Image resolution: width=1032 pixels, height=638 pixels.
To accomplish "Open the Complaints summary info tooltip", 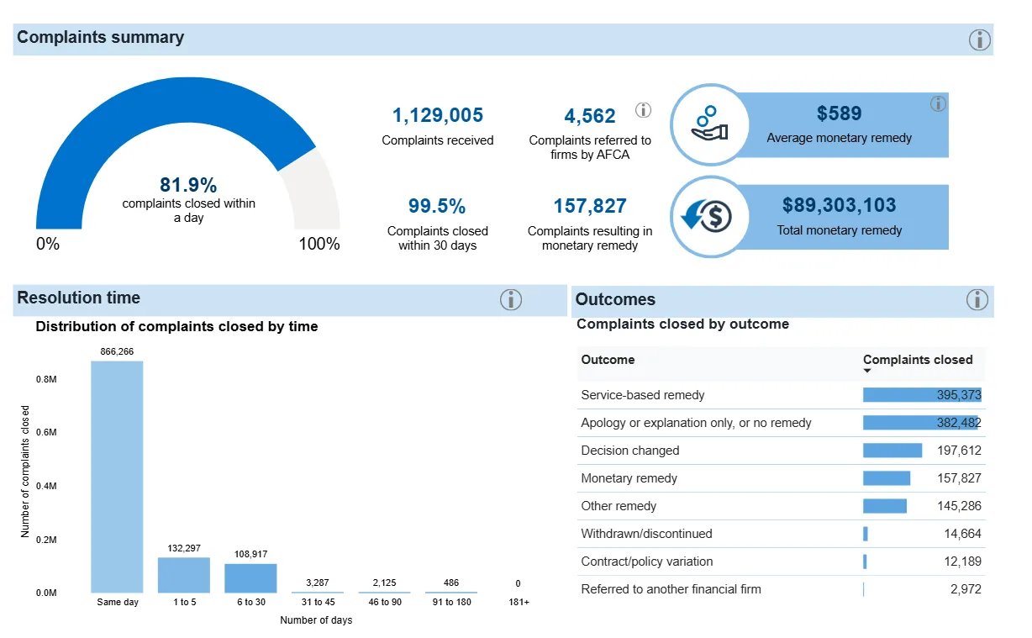I will coord(979,40).
